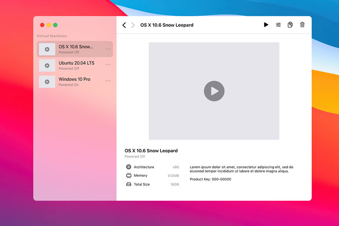Click the 16GB size value
This screenshot has height=226, width=339.
point(175,184)
